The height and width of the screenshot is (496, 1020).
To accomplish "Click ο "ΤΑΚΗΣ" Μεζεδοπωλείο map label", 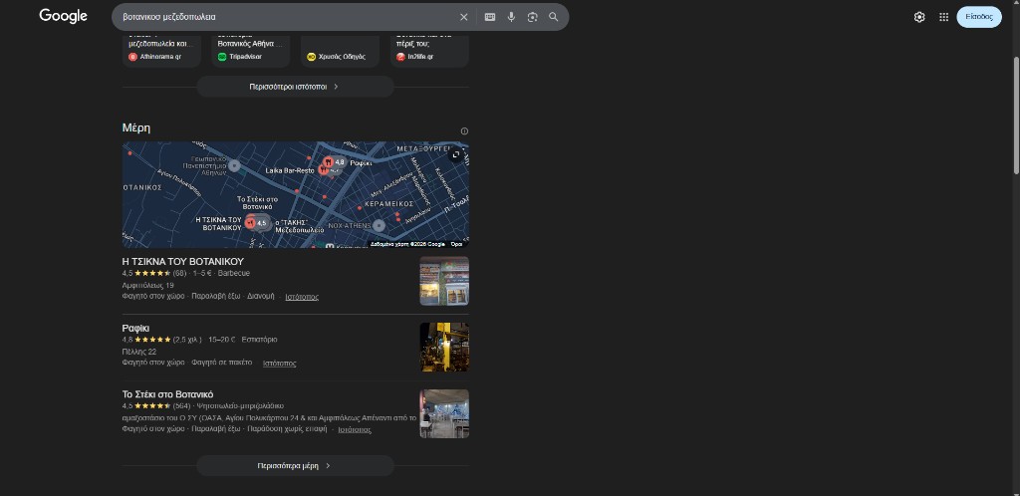I will click(299, 225).
